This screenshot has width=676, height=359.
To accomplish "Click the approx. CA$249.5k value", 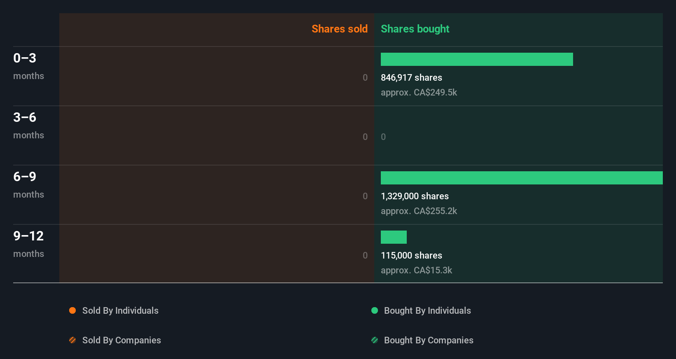I will (419, 92).
